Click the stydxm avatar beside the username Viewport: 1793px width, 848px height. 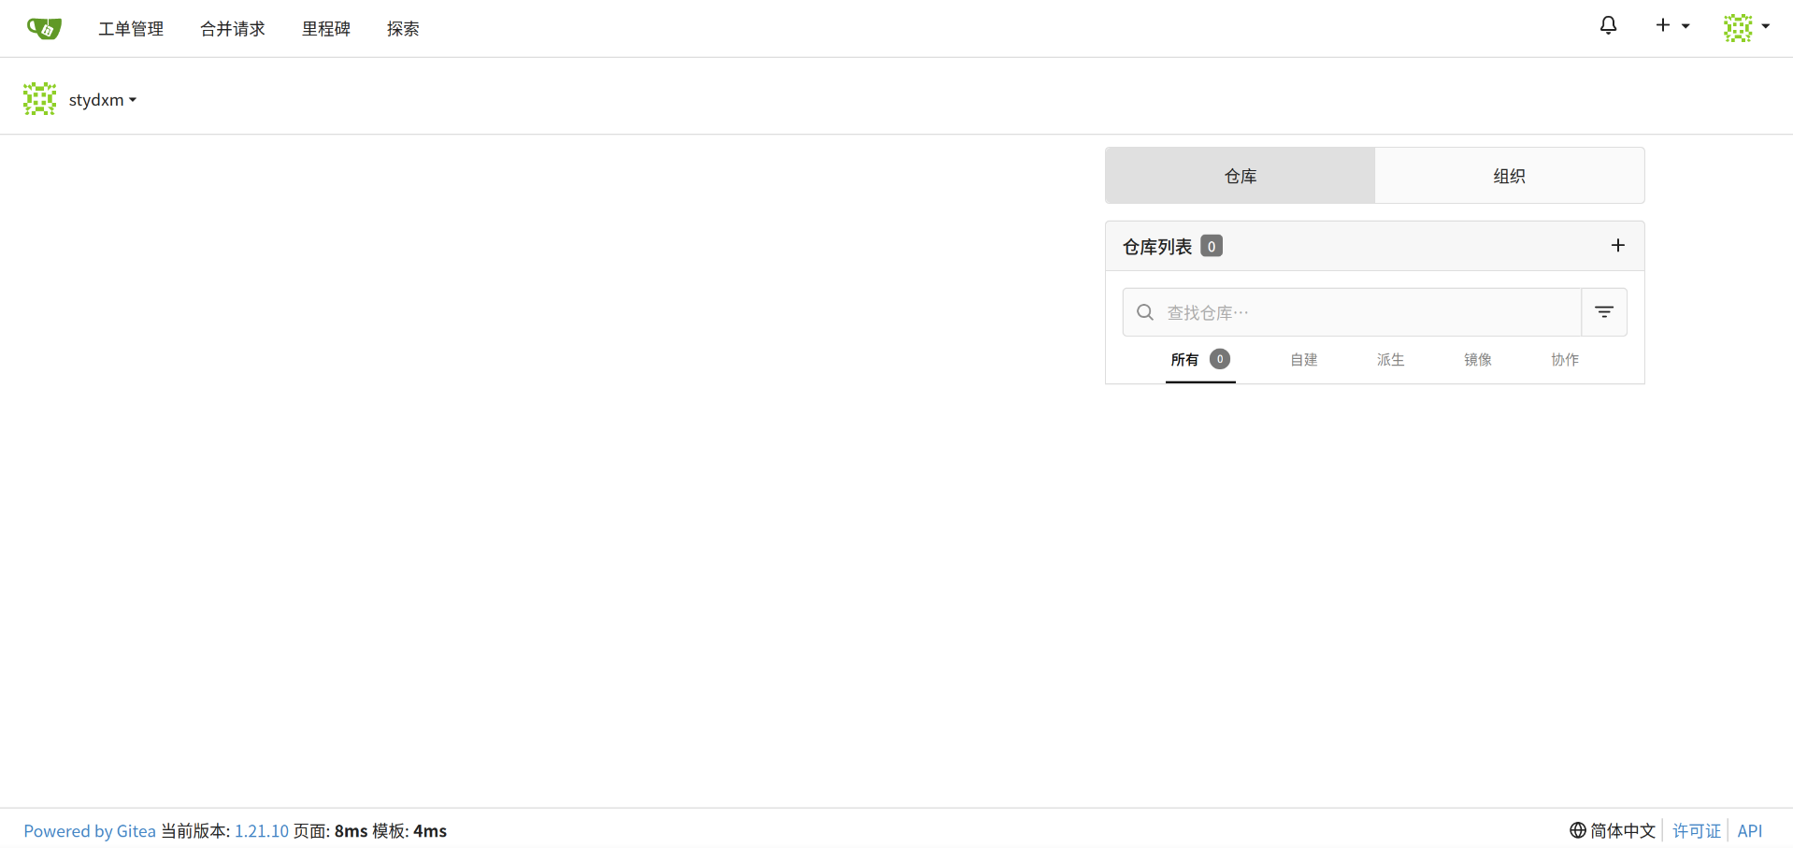coord(39,99)
